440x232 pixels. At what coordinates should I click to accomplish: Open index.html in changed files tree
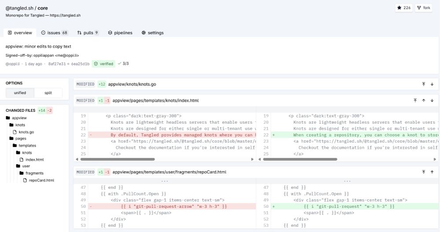32,159
